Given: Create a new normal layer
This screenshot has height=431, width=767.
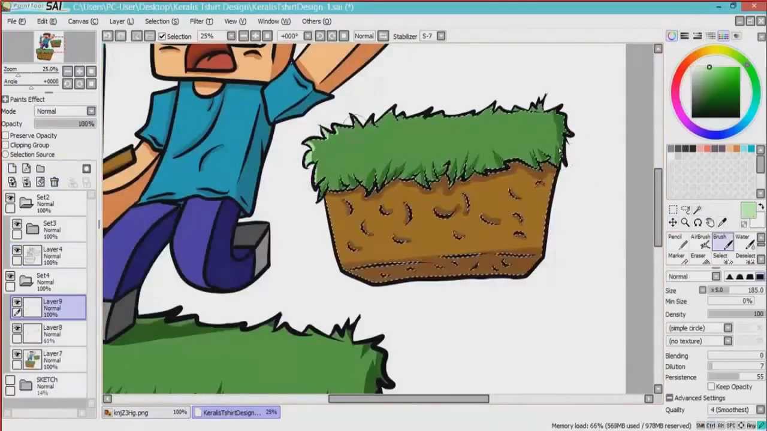Looking at the screenshot, I should tap(12, 169).
